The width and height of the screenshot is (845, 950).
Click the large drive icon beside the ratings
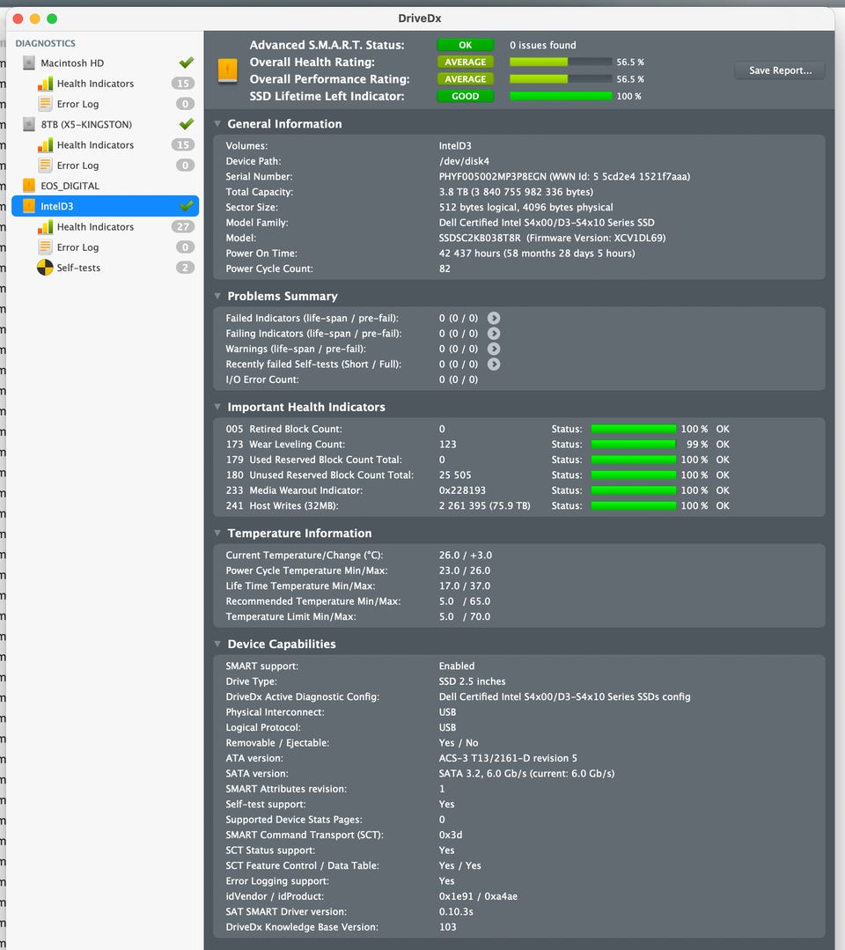click(228, 70)
